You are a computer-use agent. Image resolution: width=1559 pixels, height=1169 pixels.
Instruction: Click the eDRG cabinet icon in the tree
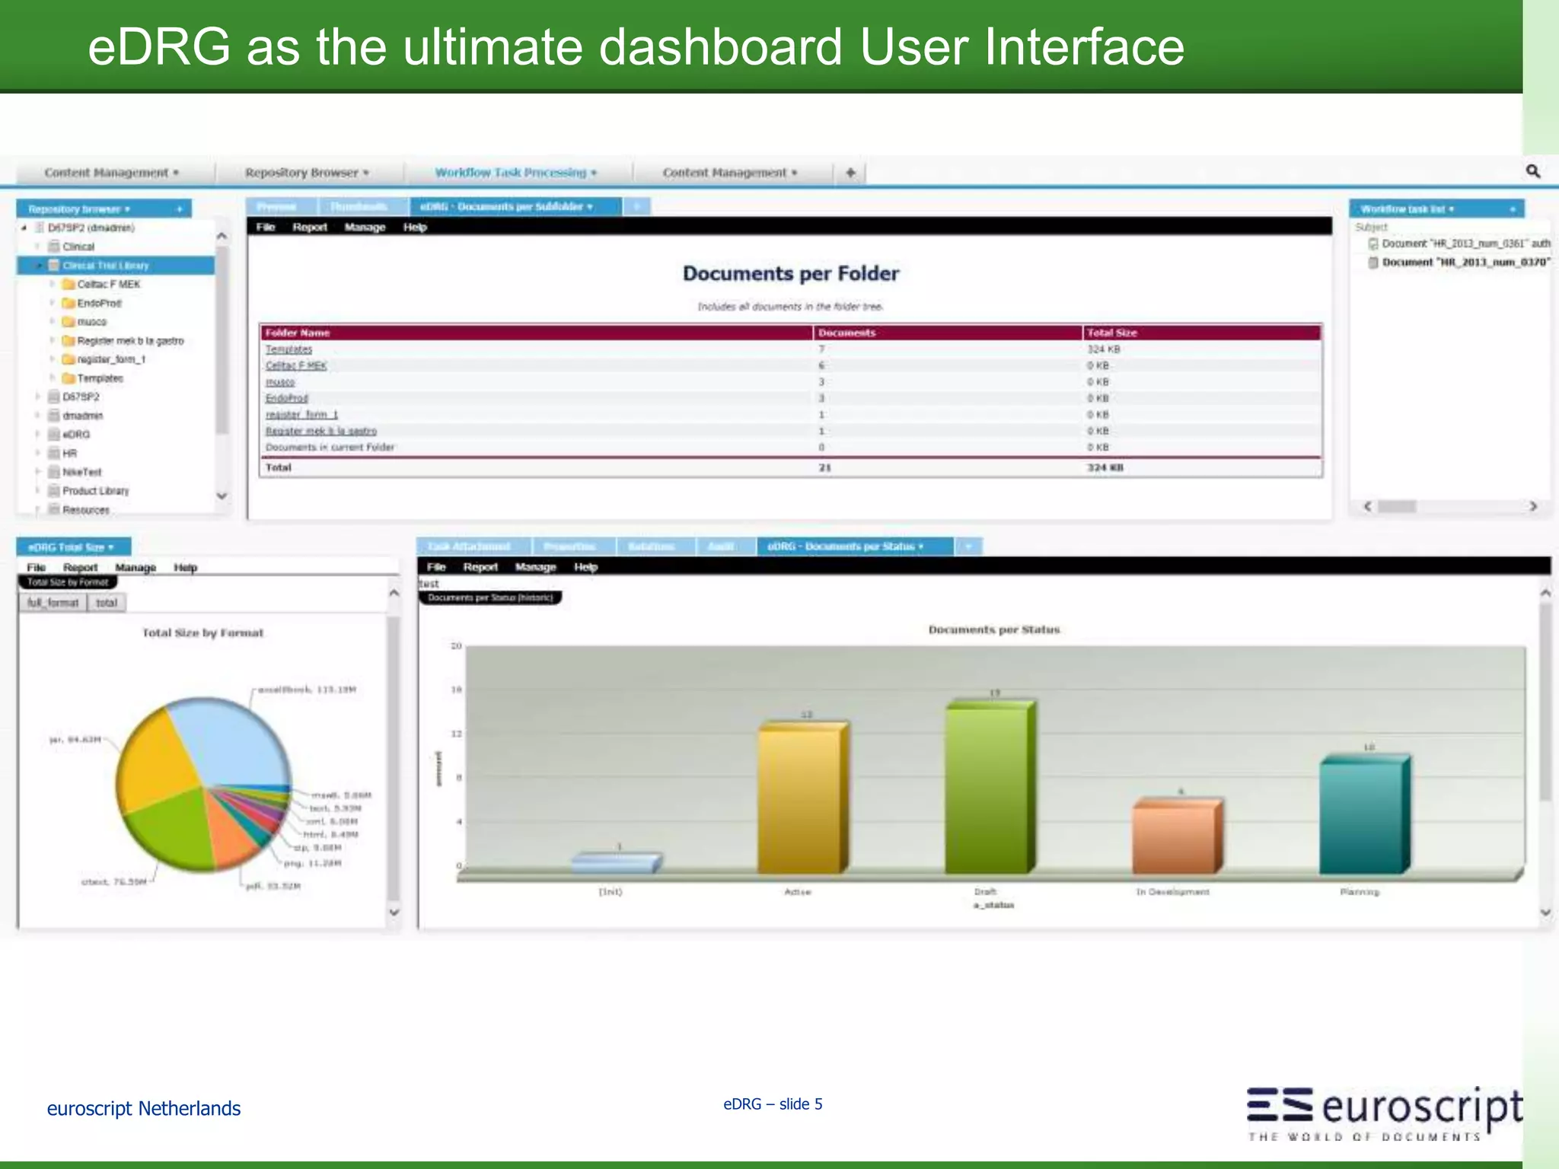(54, 435)
